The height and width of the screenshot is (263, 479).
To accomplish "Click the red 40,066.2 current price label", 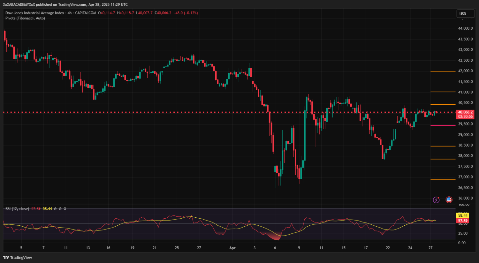I will pyautogui.click(x=465, y=112).
